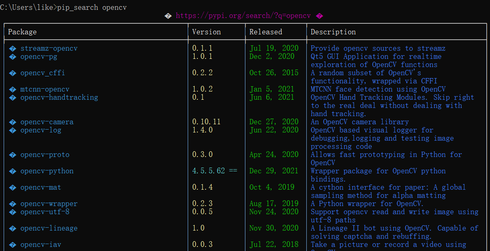
Task: Click the Package column header
Action: [22, 31]
